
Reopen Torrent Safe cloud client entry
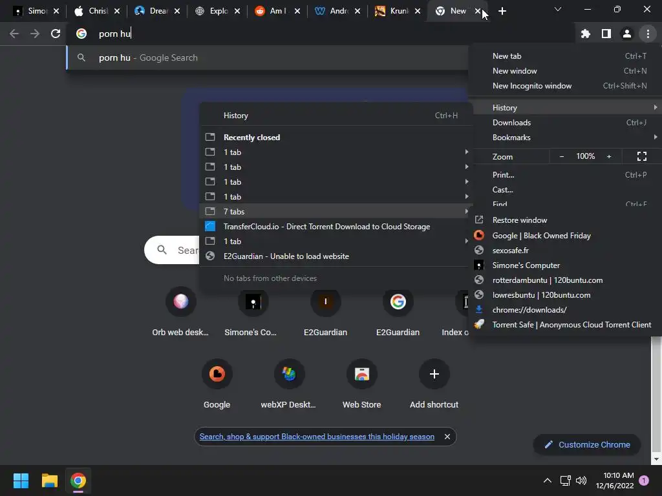[565, 324]
